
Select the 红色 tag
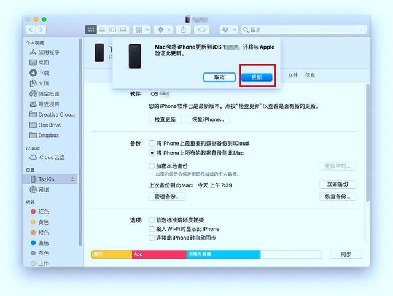click(39, 212)
